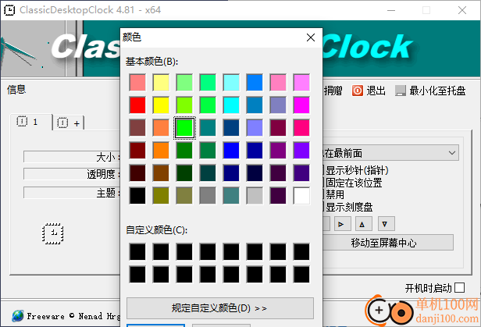Click 规定自定义颜色(D) >> button
Viewport: 481px width, 327px height.
click(x=220, y=307)
